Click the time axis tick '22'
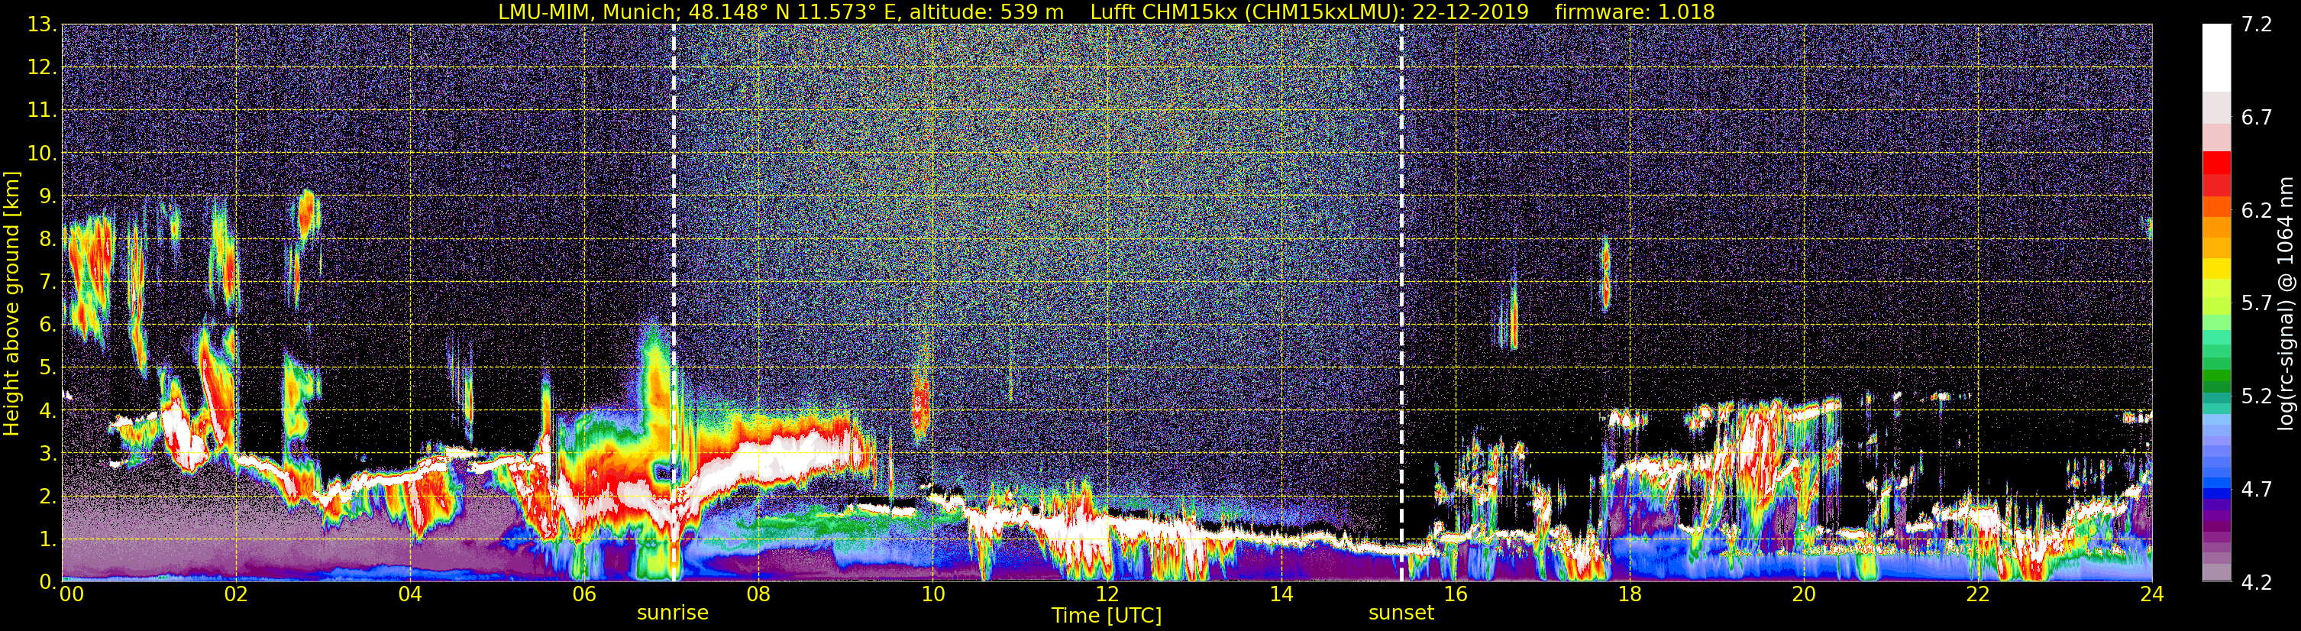This screenshot has height=631, width=2301. tap(1978, 594)
